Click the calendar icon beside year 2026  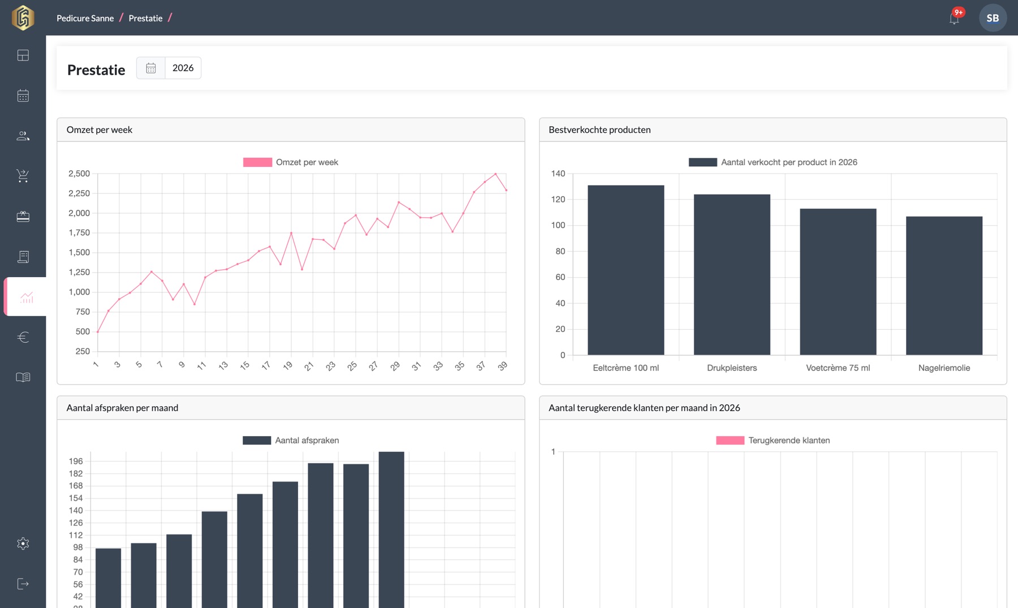(x=151, y=68)
